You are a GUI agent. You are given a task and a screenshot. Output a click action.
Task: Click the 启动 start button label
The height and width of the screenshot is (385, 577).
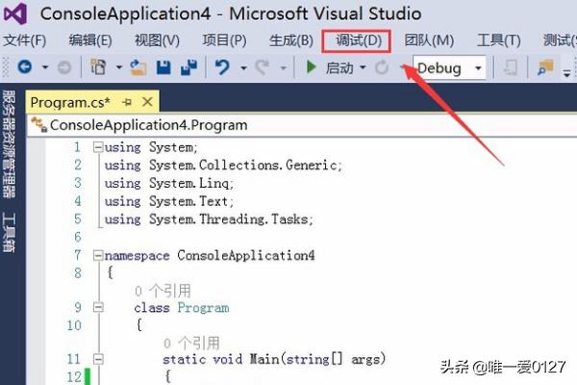pyautogui.click(x=339, y=67)
